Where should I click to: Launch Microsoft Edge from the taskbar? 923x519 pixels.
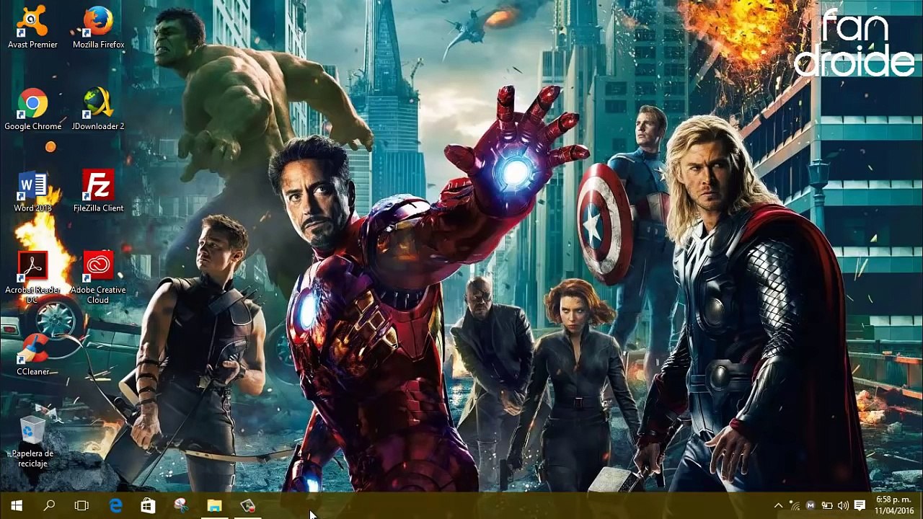point(115,506)
